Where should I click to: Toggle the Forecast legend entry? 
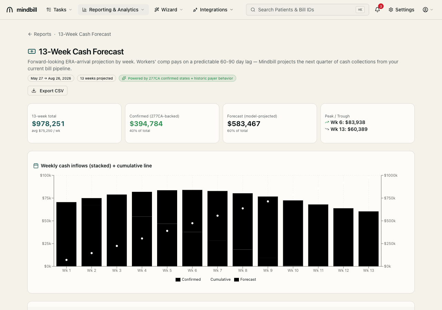(245, 279)
